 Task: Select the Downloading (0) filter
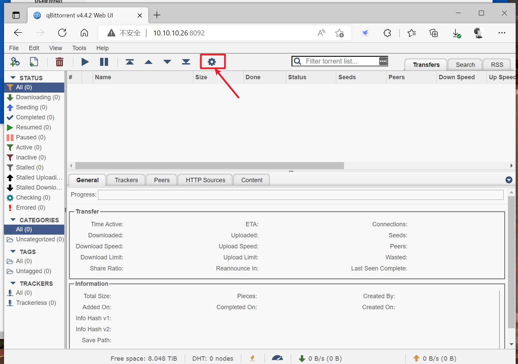(37, 97)
